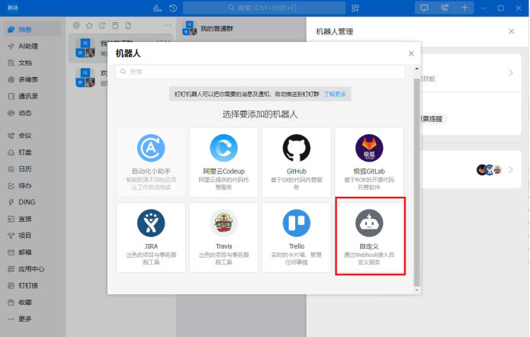Choose the GitHub robot card
The image size is (530, 337).
coord(297,162)
